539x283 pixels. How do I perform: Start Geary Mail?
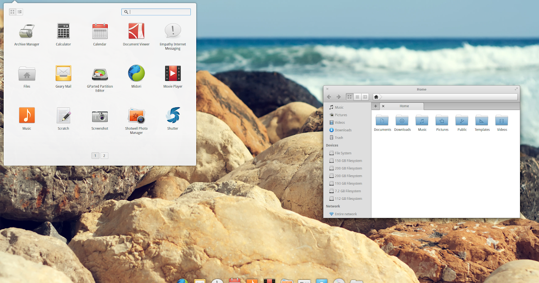(x=63, y=73)
